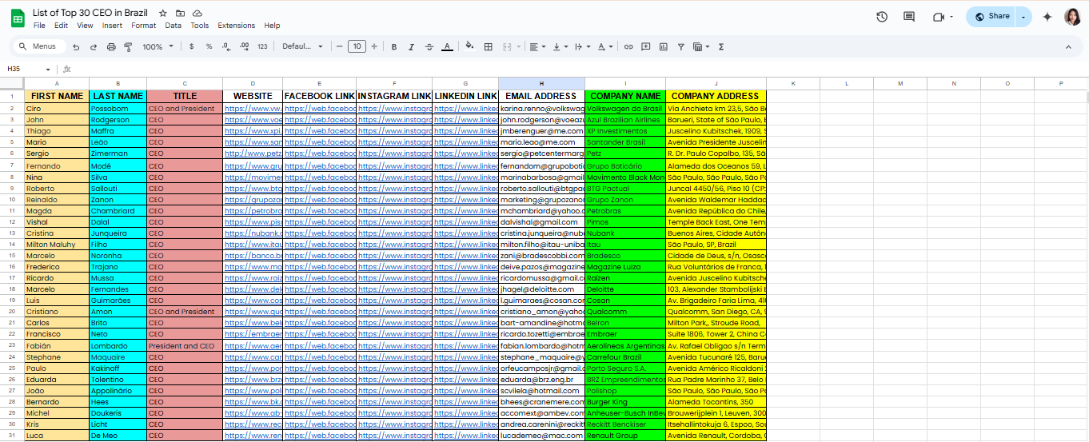This screenshot has height=442, width=1089.
Task: Print the spreadsheet
Action: (x=111, y=47)
